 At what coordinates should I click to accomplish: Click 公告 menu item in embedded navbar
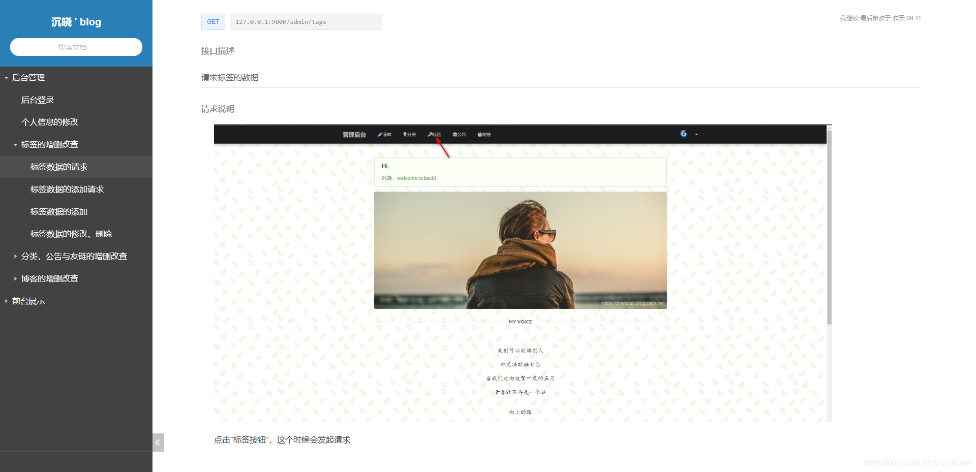pos(460,135)
